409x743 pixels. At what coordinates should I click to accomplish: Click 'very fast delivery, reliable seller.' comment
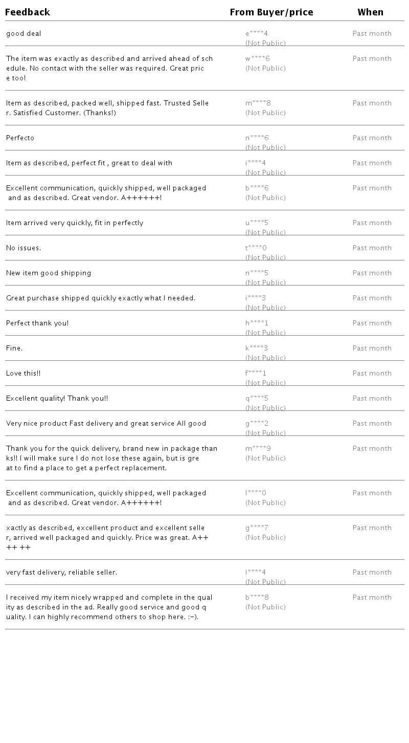61,573
